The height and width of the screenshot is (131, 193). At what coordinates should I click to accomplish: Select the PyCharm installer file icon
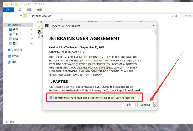(x=39, y=32)
